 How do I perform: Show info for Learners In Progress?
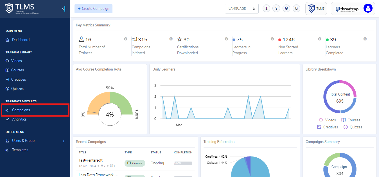(x=272, y=39)
